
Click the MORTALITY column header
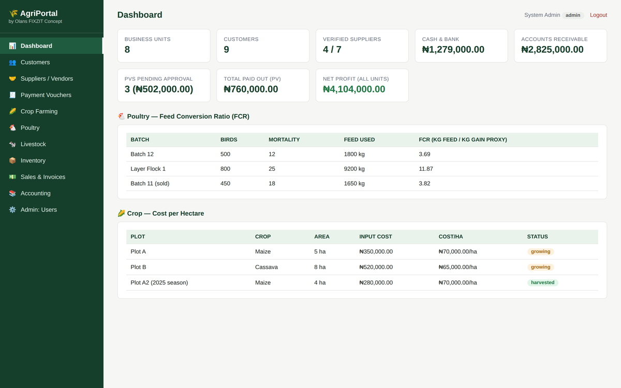click(x=284, y=140)
